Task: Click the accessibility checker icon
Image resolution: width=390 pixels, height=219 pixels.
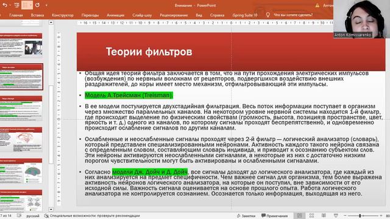Action: coord(46,216)
